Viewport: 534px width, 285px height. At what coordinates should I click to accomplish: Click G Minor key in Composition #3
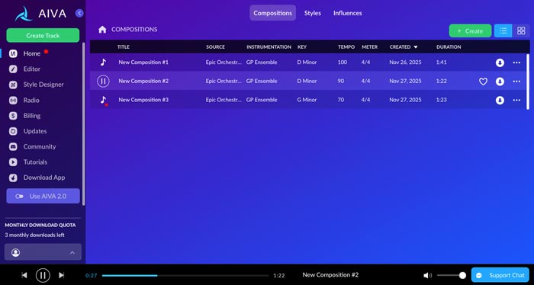click(307, 100)
